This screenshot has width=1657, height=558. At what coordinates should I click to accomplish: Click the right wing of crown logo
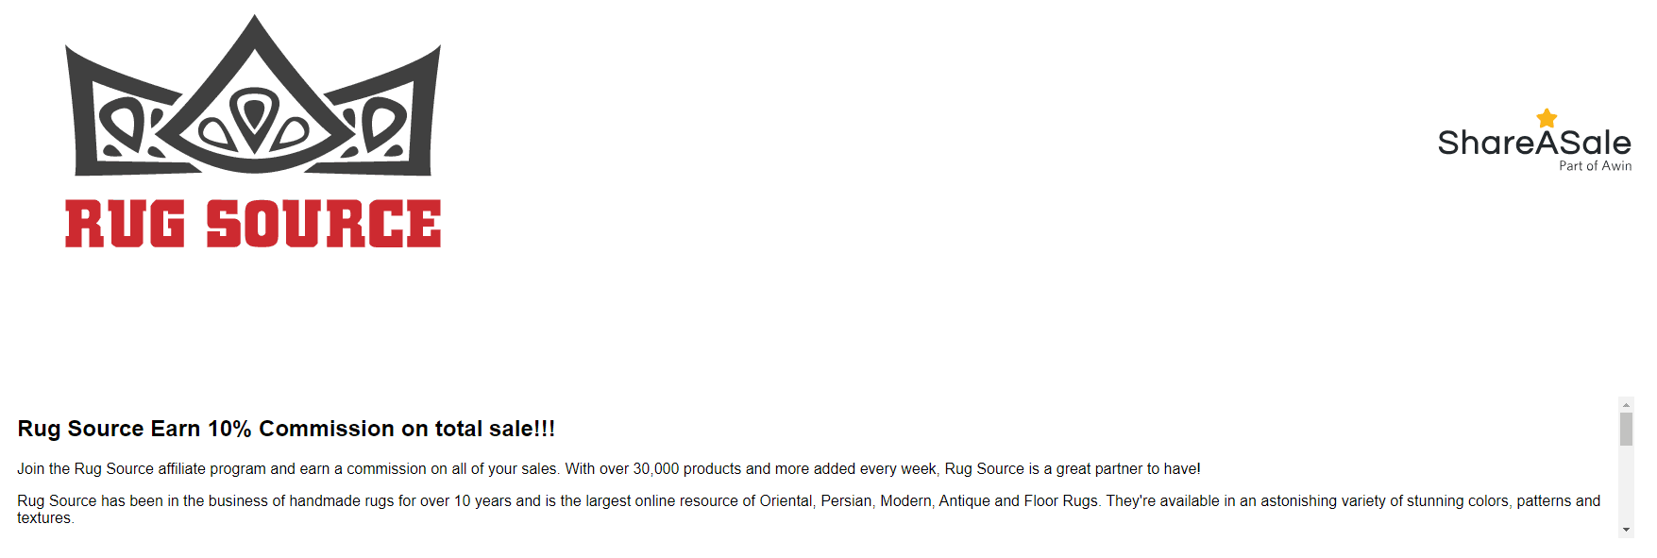pos(382,112)
